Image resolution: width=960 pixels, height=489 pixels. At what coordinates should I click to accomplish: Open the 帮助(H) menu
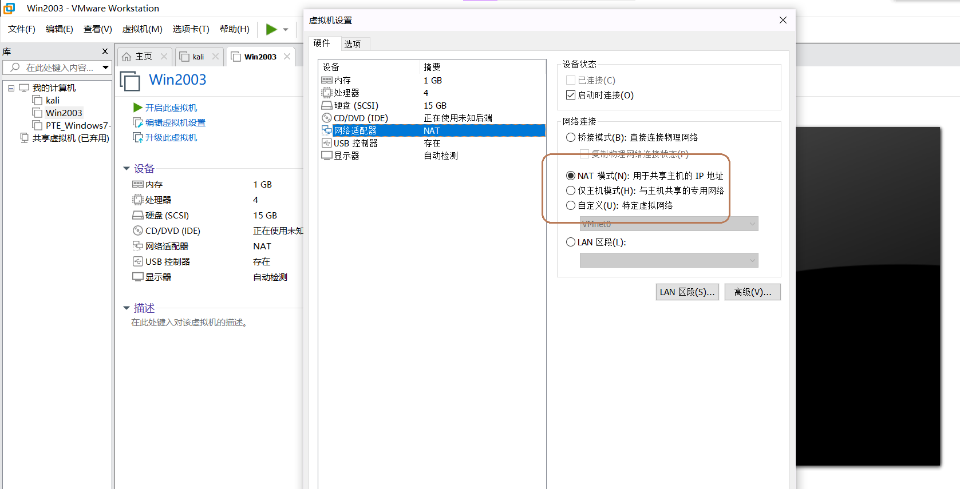pos(235,29)
